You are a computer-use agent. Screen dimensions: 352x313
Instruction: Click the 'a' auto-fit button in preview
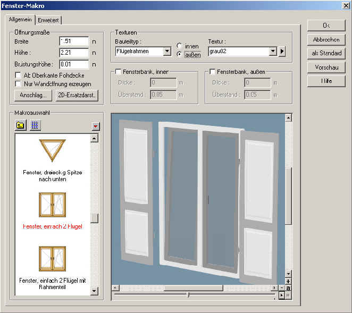coord(288,288)
